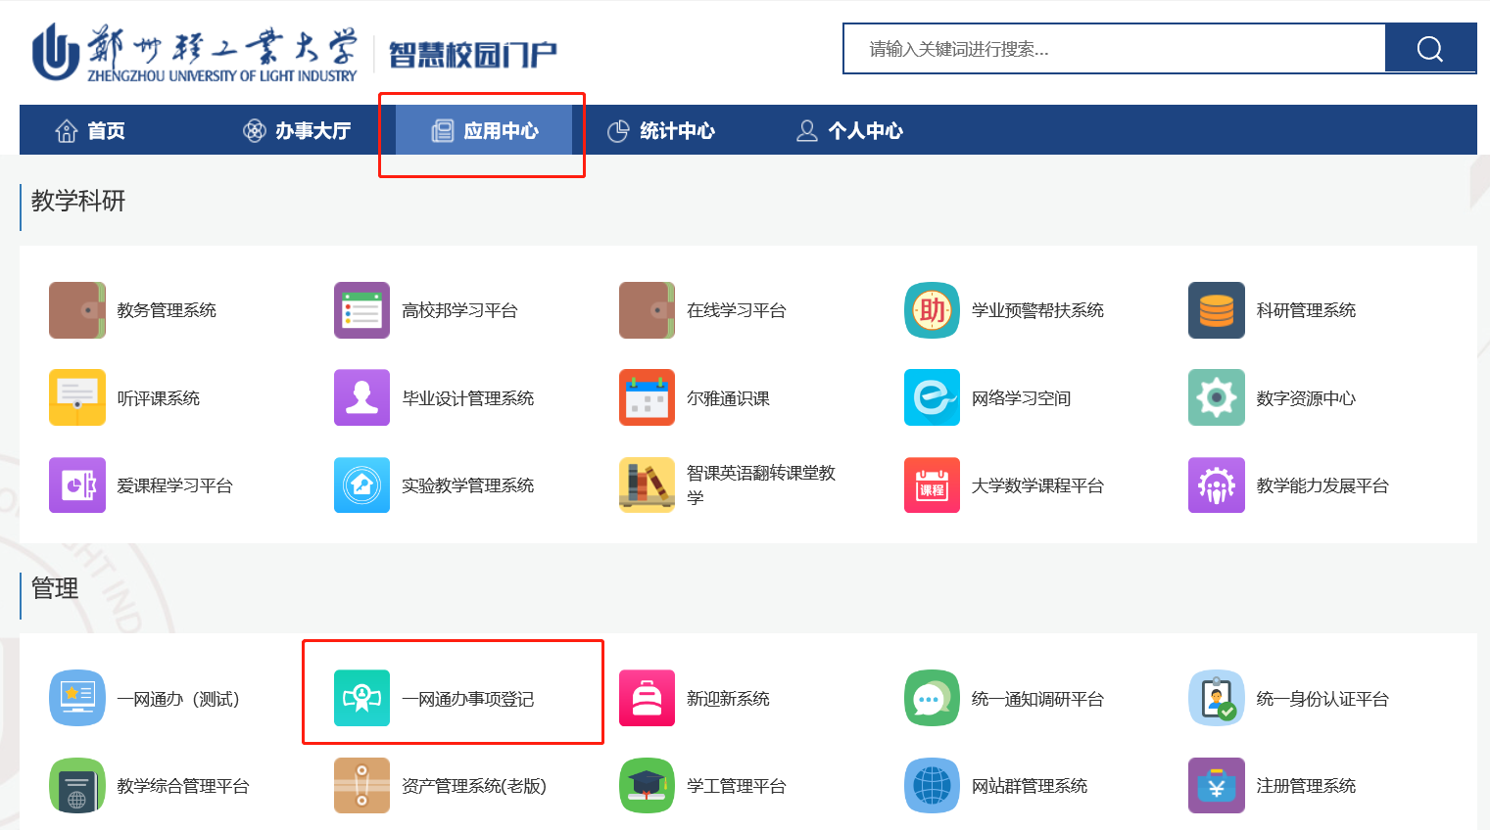Type in the keyword search field
The width and height of the screenshot is (1490, 830).
click(1114, 49)
